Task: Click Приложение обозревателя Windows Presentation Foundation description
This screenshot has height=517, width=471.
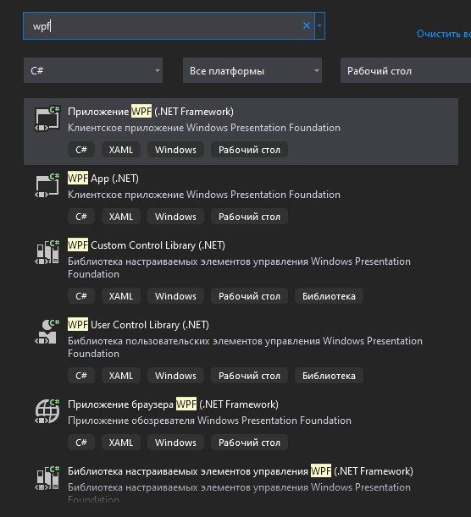Action: 209,421
